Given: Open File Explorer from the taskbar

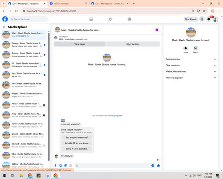Looking at the screenshot, I should coord(21,175).
